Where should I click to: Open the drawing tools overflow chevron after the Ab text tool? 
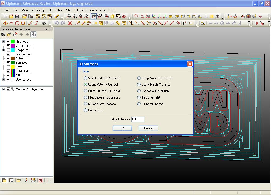click(x=50, y=23)
